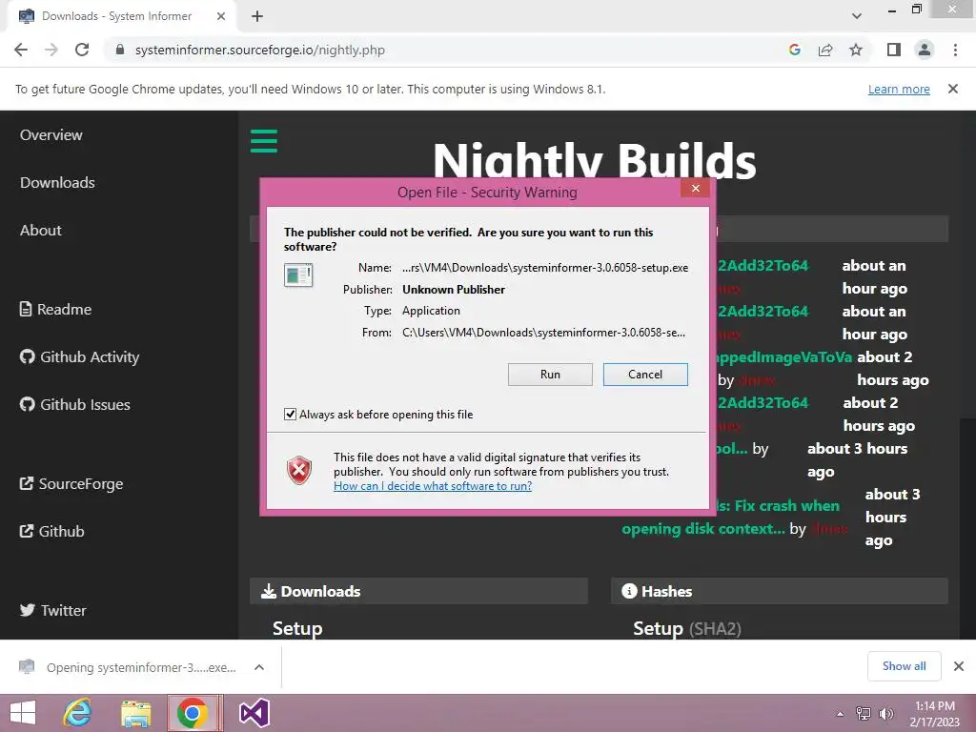Open SourceForge external link in sidebar
This screenshot has width=976, height=732.
tap(71, 483)
